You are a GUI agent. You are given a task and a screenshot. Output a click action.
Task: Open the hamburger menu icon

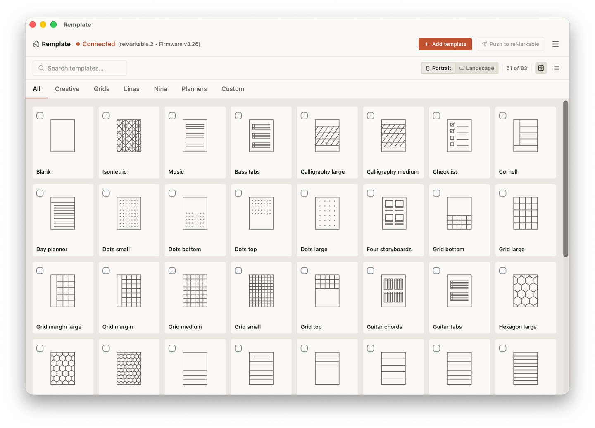point(555,44)
